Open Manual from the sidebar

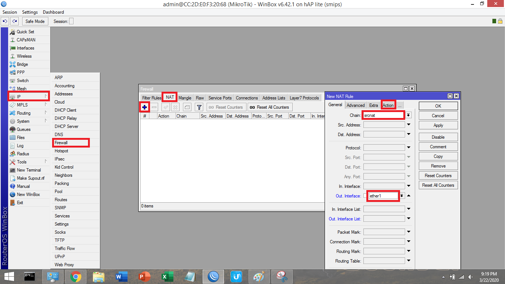point(23,186)
